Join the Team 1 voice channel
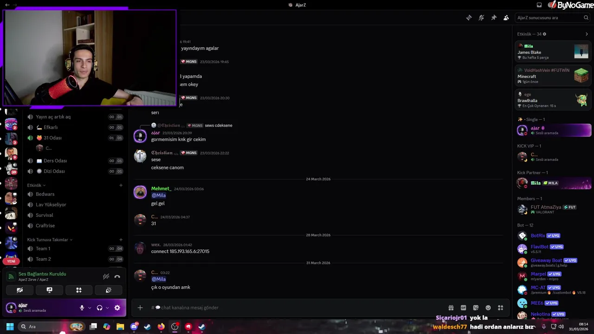Viewport: 594px width, 334px height. [x=74, y=249]
